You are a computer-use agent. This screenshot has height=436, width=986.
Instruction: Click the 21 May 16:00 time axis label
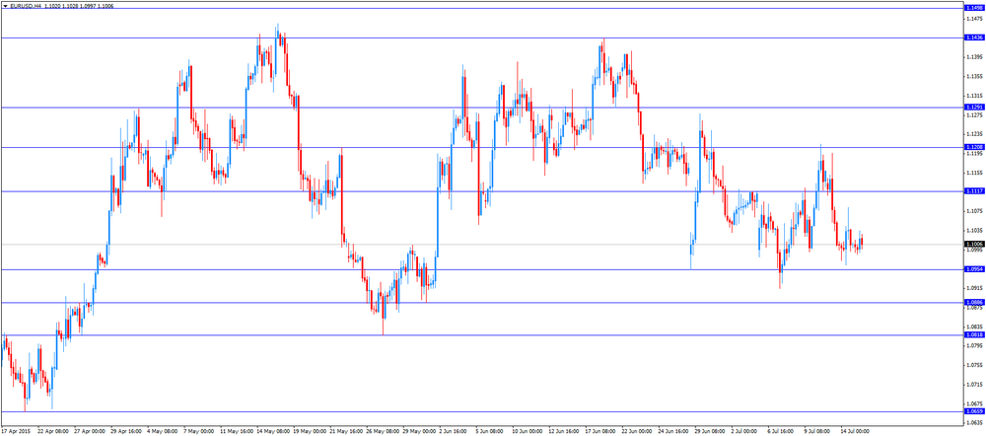click(347, 432)
